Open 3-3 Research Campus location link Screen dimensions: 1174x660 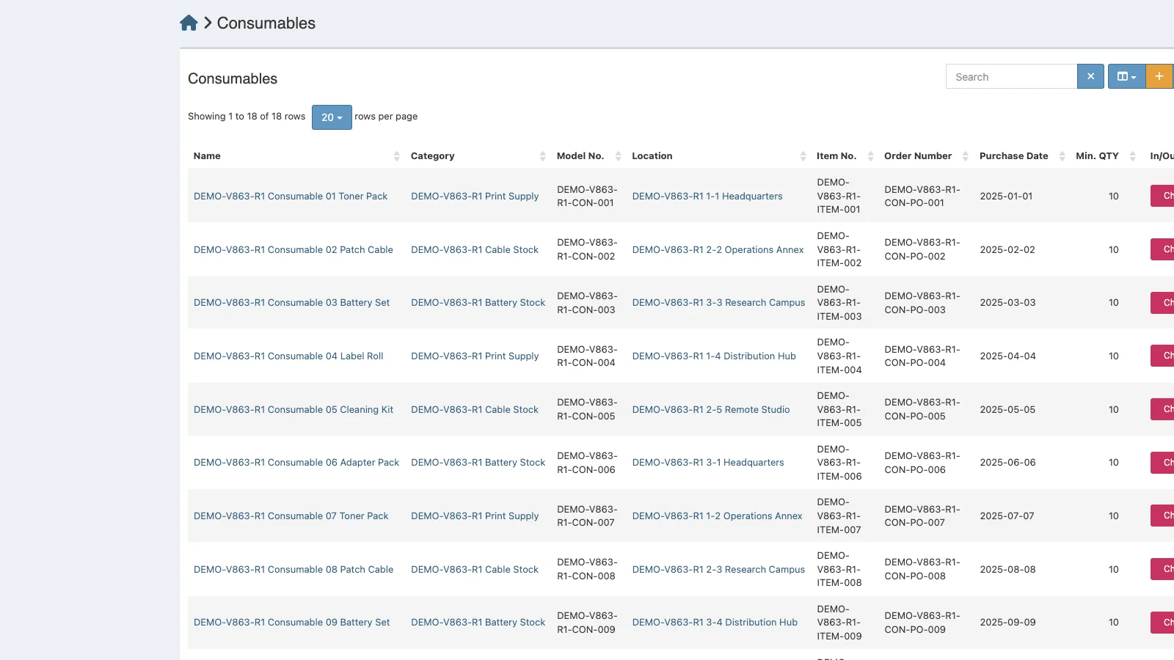click(719, 302)
